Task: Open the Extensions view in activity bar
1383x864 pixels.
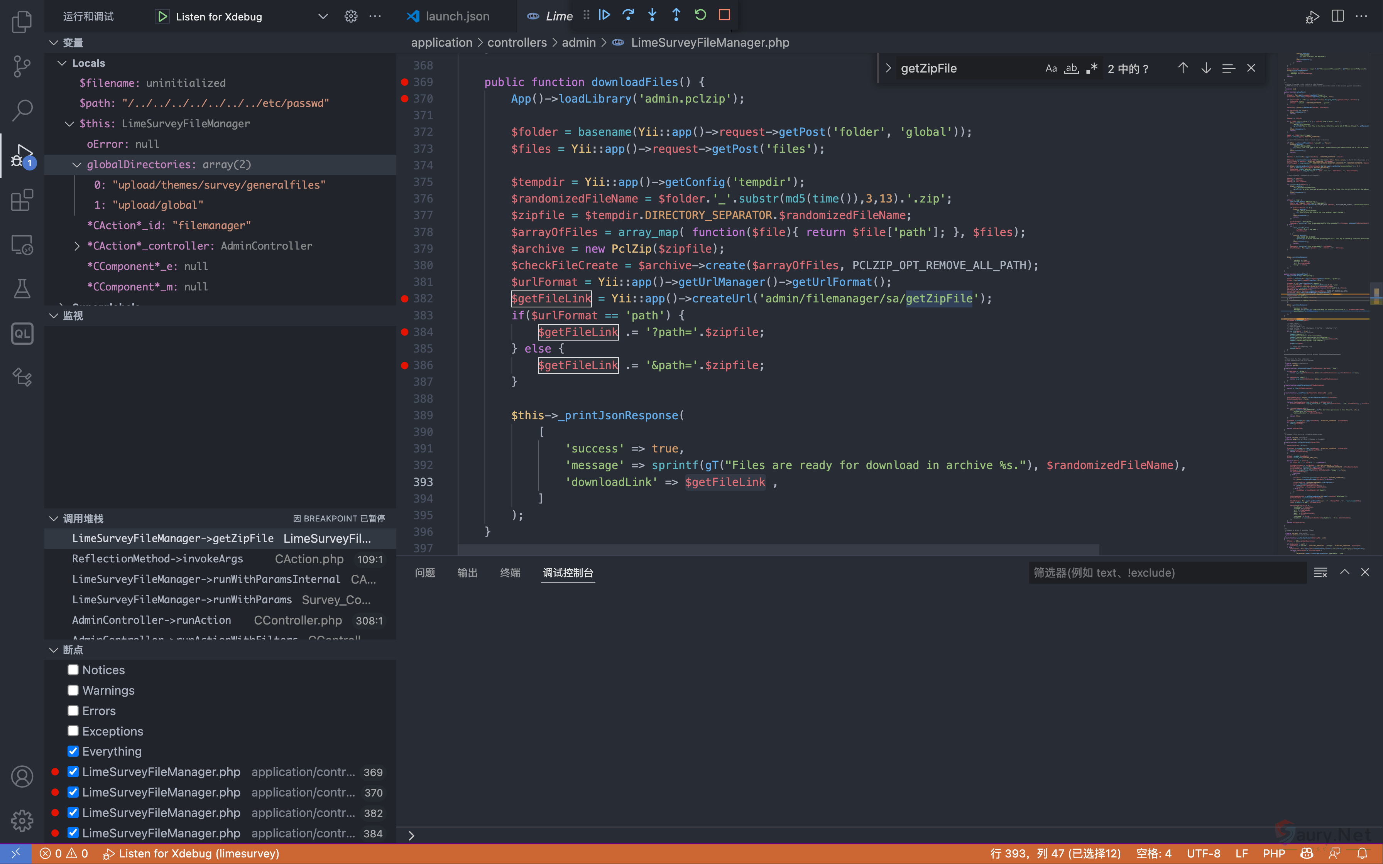Action: coord(22,201)
